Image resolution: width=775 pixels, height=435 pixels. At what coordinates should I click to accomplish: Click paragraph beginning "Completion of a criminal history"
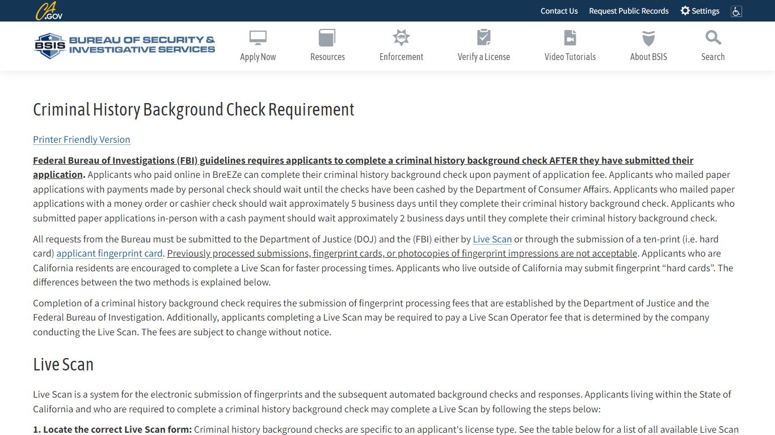click(371, 317)
